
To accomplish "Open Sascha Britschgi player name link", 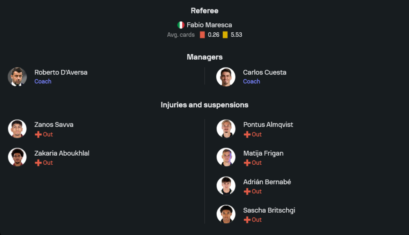I will (269, 210).
